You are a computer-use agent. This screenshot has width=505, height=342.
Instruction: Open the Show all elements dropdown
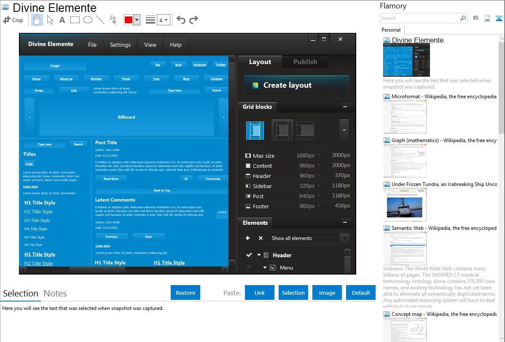coord(344,238)
